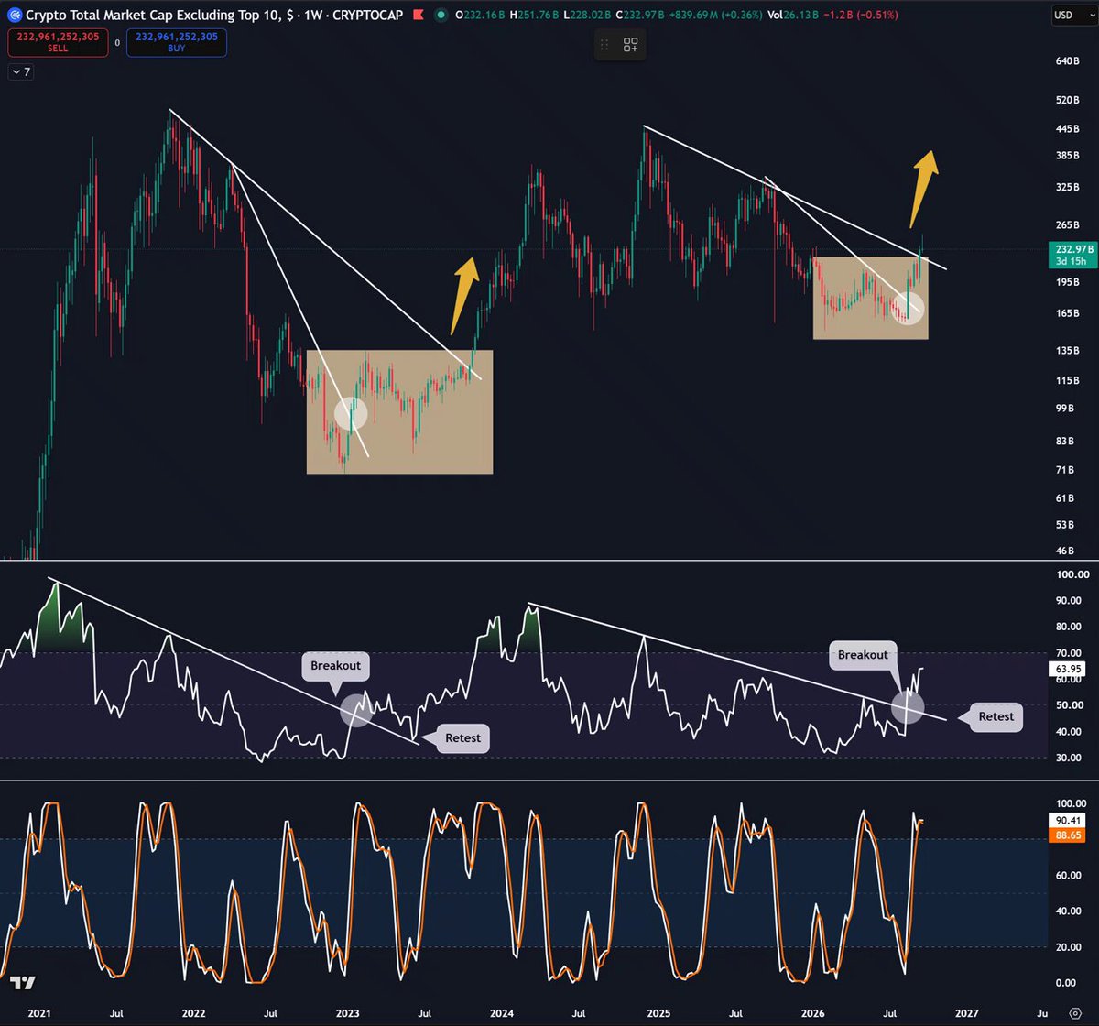Click the blue BUY price button
Screen dimensions: 1099x1026
click(177, 42)
